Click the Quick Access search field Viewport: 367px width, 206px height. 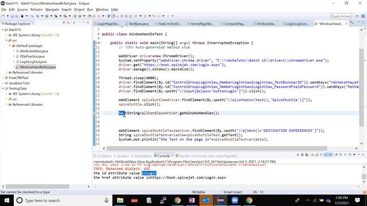tap(341, 16)
